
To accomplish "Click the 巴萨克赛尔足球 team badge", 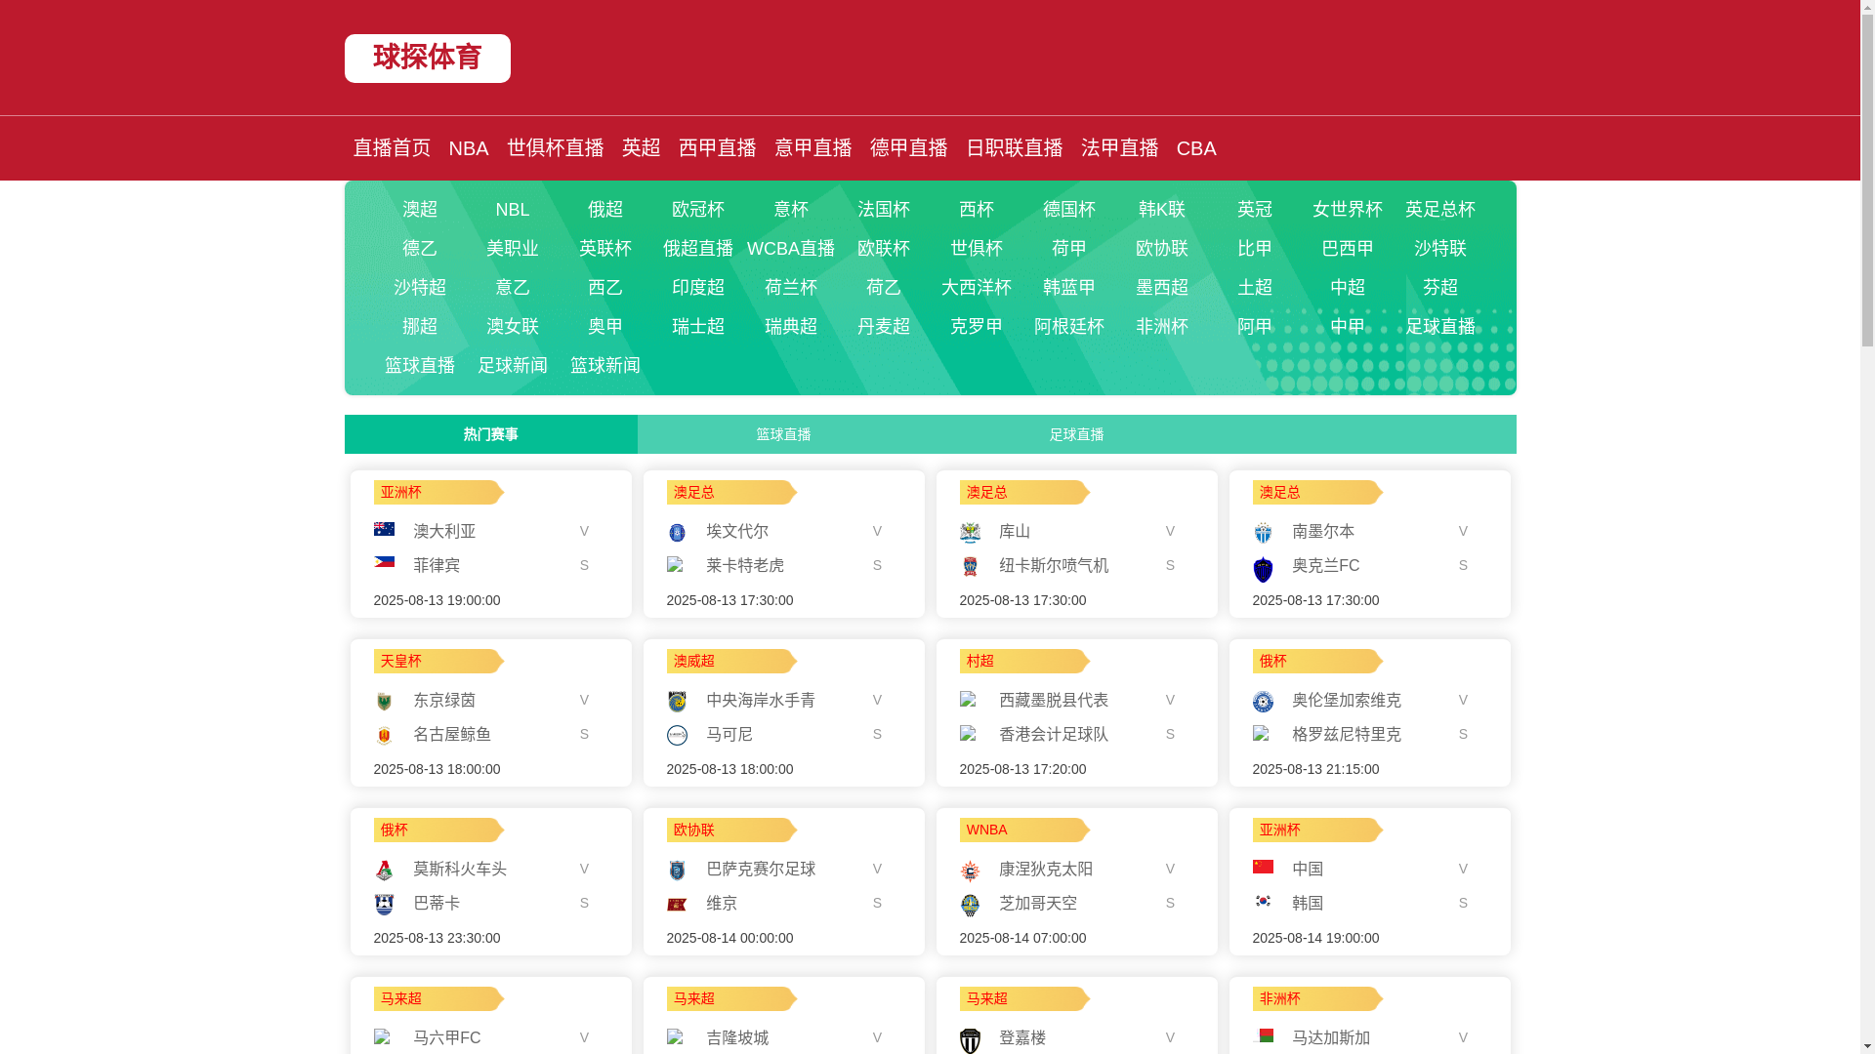I will (677, 870).
